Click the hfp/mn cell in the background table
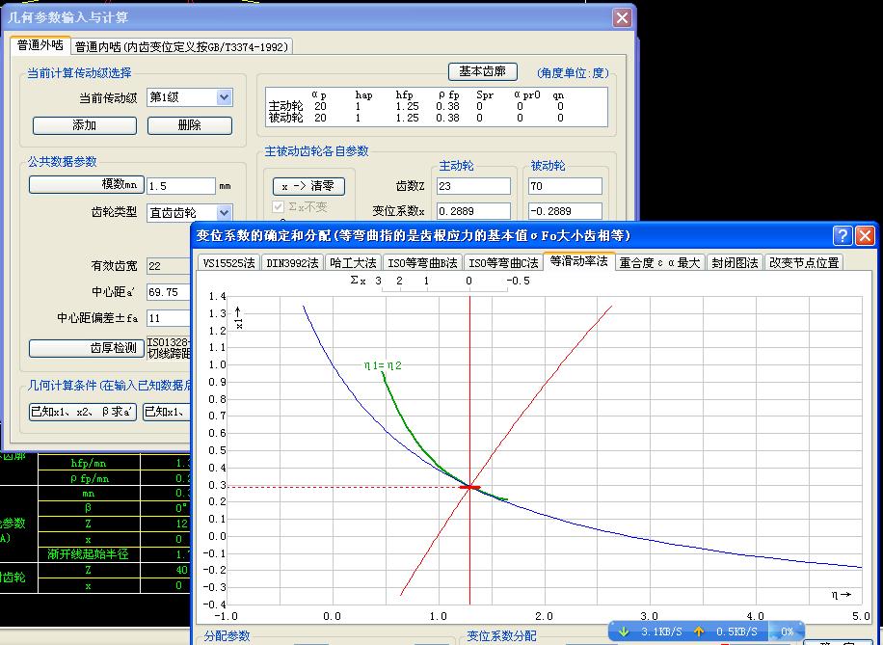 click(89, 463)
